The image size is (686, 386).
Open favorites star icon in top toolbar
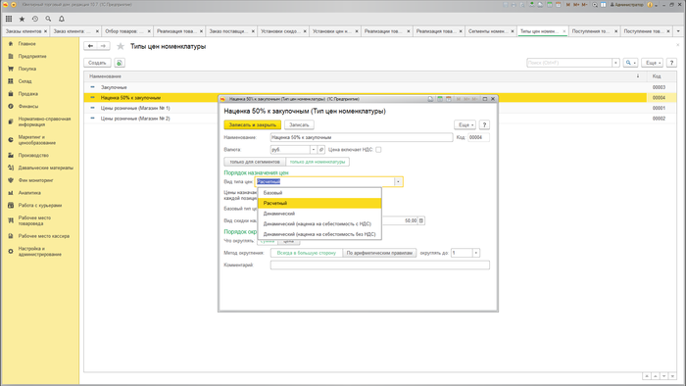point(22,19)
